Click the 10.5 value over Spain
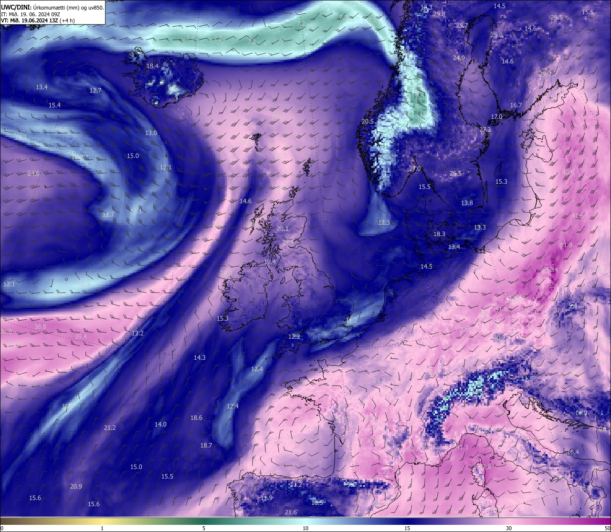The width and height of the screenshot is (611, 532). pyautogui.click(x=317, y=502)
